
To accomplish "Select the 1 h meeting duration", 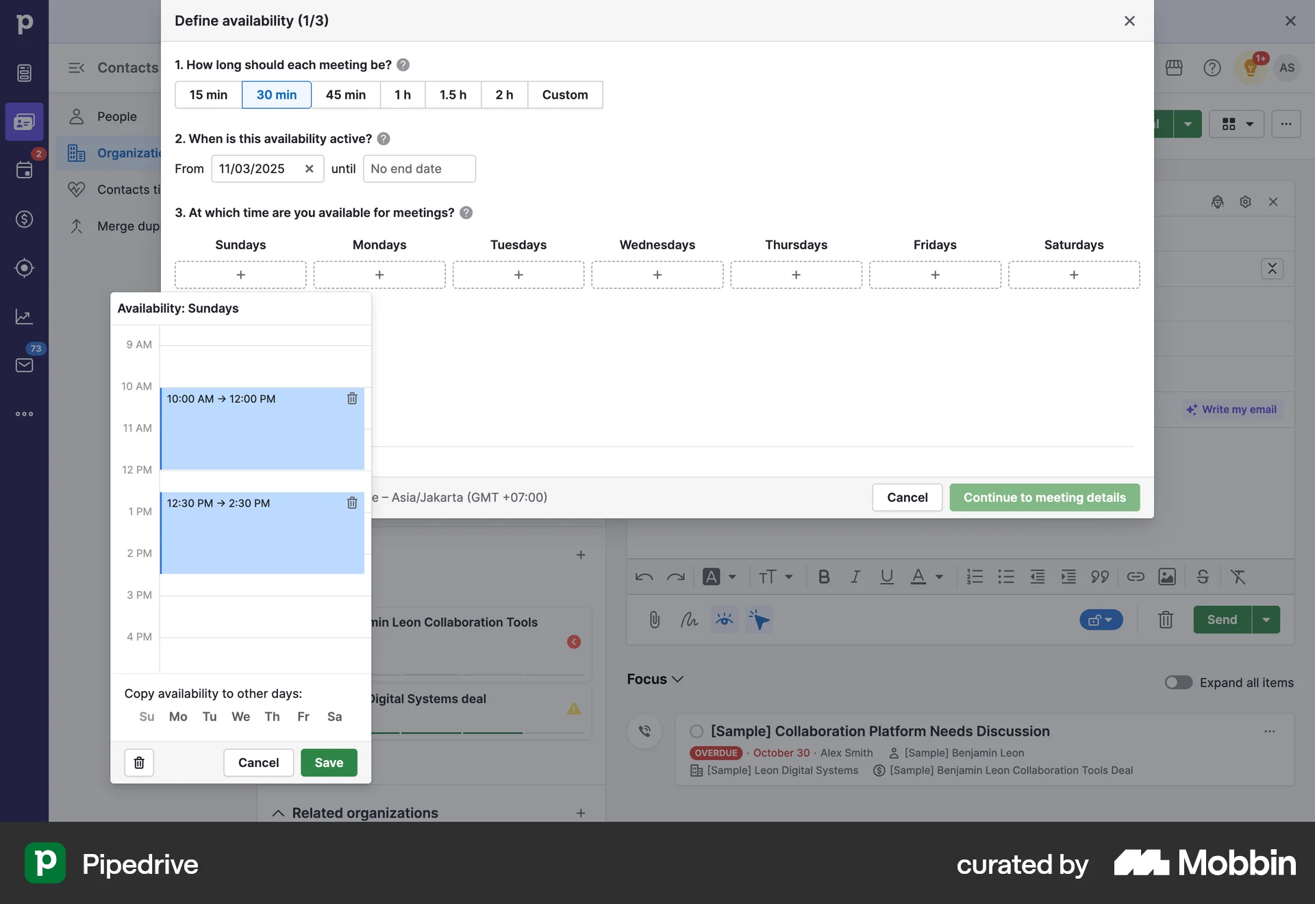I will (x=402, y=95).
